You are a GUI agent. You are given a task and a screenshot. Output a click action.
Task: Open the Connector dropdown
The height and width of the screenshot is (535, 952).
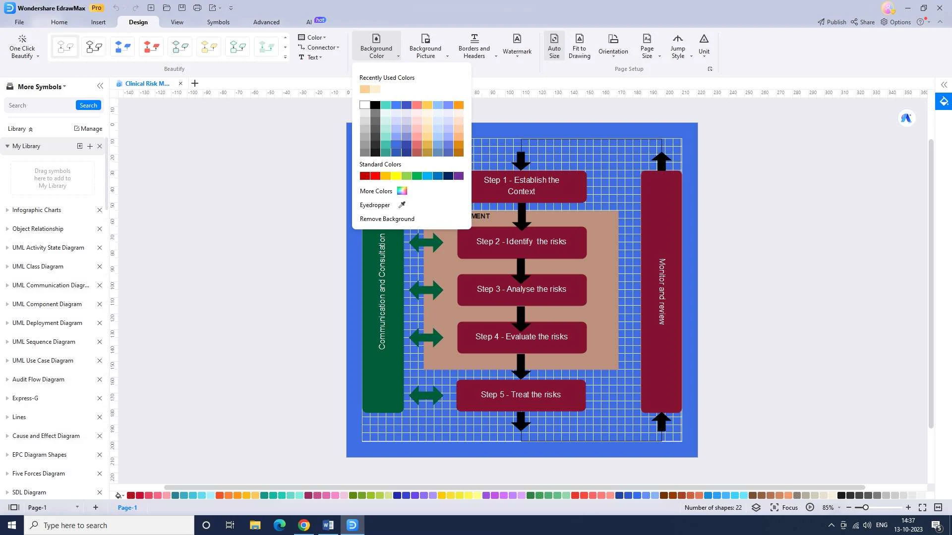[322, 48]
